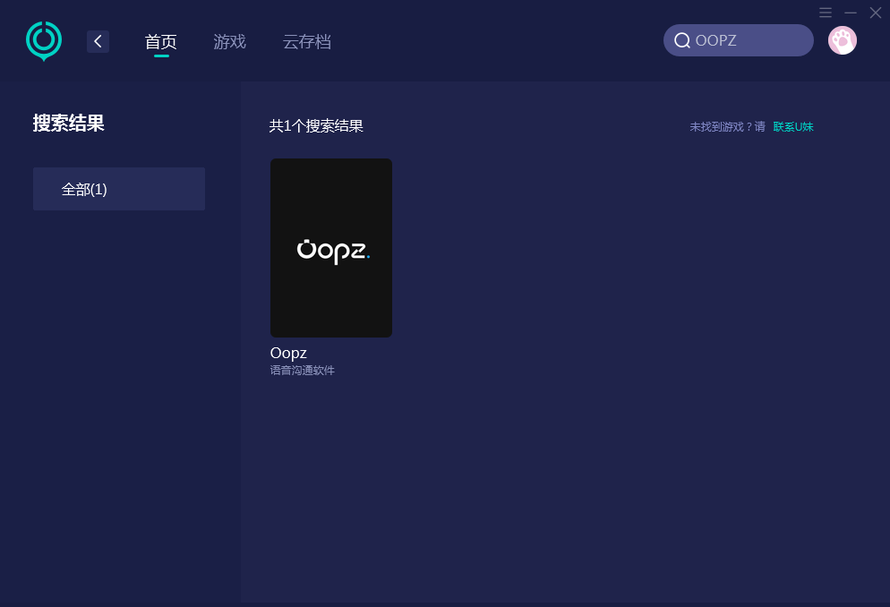Click the search box containing OOPZ
Screen dimensions: 890x607
(748, 40)
